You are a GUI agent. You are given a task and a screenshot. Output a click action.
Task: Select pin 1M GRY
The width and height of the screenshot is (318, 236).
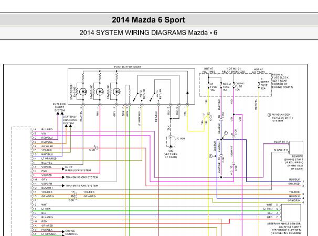tap(40, 179)
